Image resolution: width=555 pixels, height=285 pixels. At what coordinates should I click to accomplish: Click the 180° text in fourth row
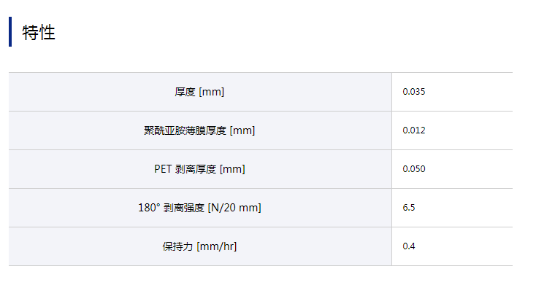point(149,208)
